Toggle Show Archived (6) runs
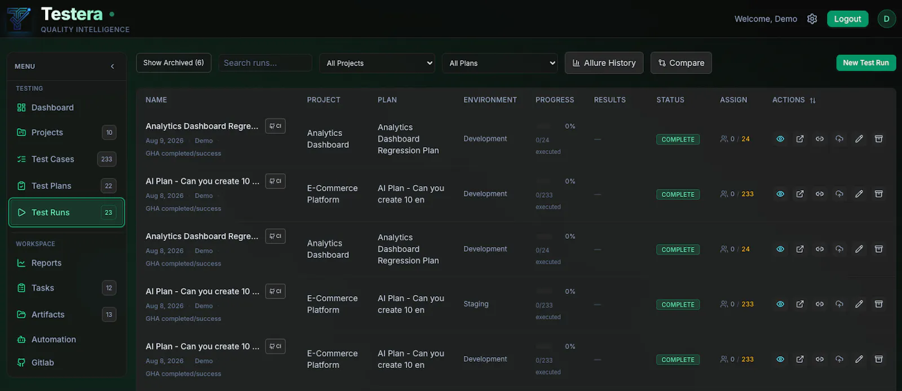The image size is (902, 391). pyautogui.click(x=174, y=63)
